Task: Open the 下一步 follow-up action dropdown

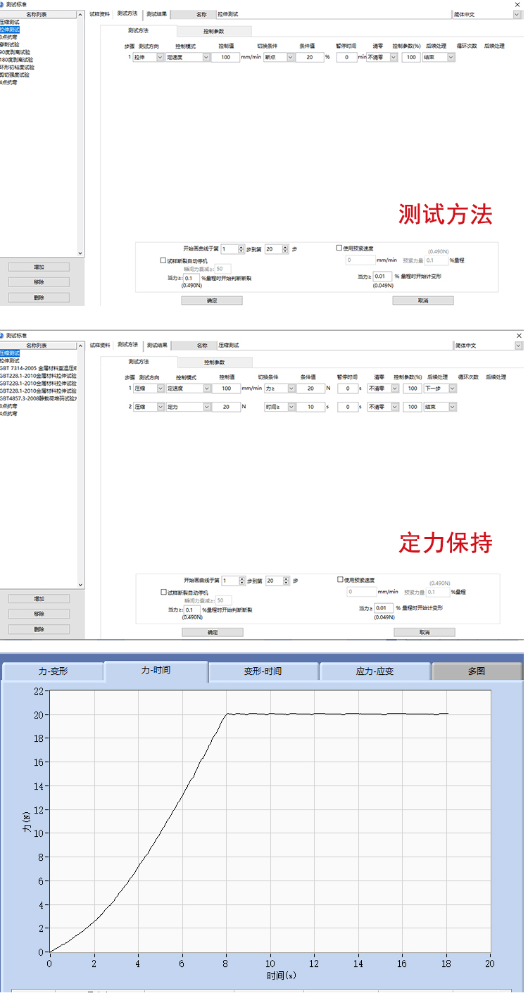Action: tap(451, 388)
